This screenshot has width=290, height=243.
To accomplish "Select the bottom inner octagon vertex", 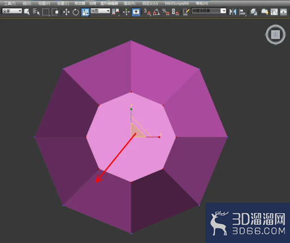I will pyautogui.click(x=131, y=182).
